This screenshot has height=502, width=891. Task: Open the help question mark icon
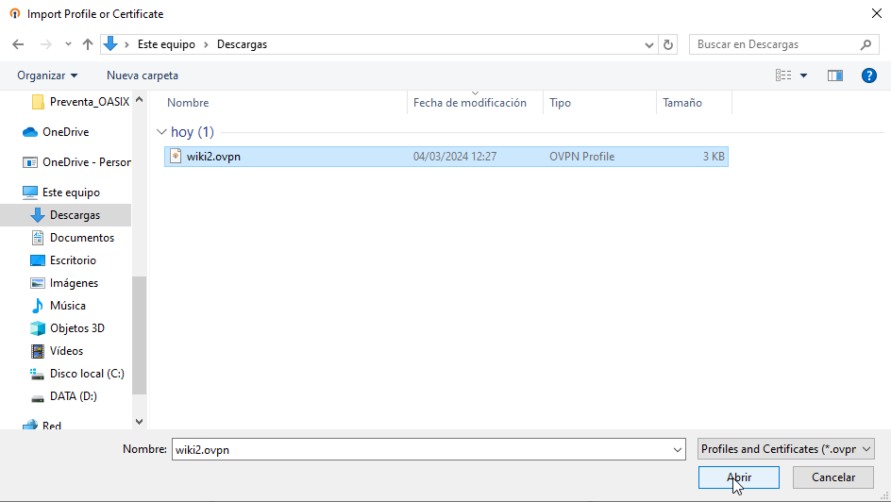pos(869,75)
